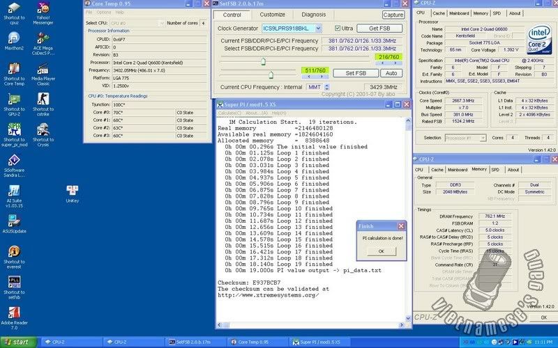Switch to Core Temp 0.95 taskbar item
The width and height of the screenshot is (558, 348).
(x=258, y=342)
